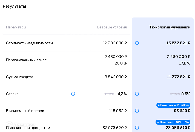Click the Сумма кредита row label

tap(19, 77)
